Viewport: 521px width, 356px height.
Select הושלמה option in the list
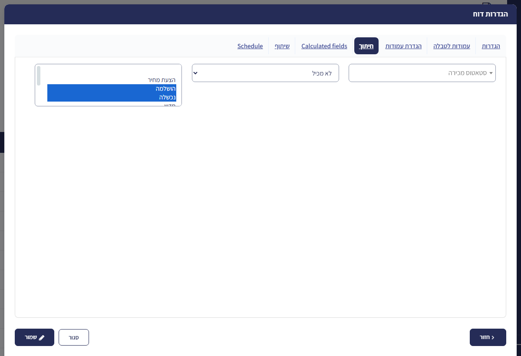pos(112,89)
